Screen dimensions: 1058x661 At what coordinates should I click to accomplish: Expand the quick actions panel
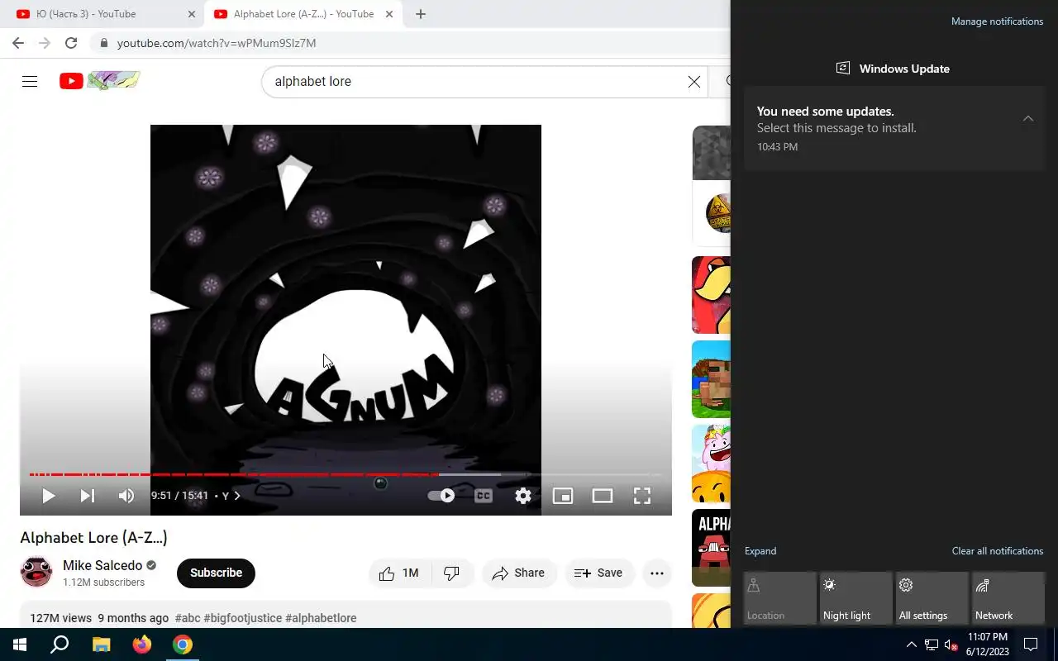point(760,551)
